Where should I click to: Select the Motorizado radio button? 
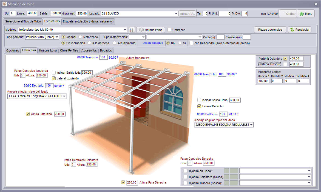[x=80, y=37]
